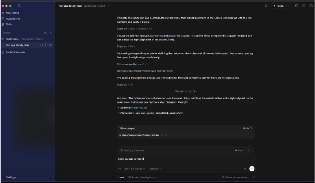Open recipe-list.tsx link in the 'Updated' bullet
Screen dimensions: 315x183
(x=139, y=108)
